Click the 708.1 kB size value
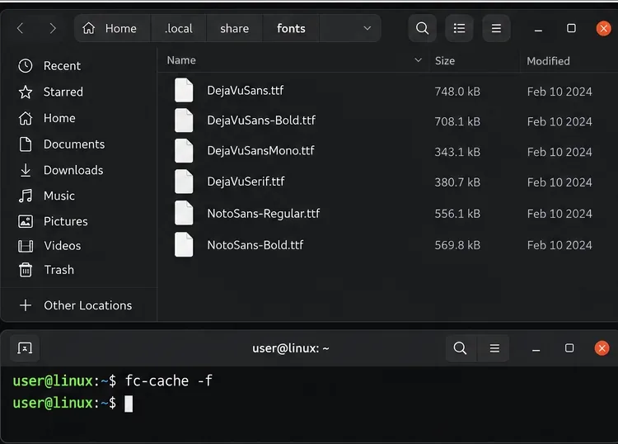The height and width of the screenshot is (444, 618). pos(457,121)
